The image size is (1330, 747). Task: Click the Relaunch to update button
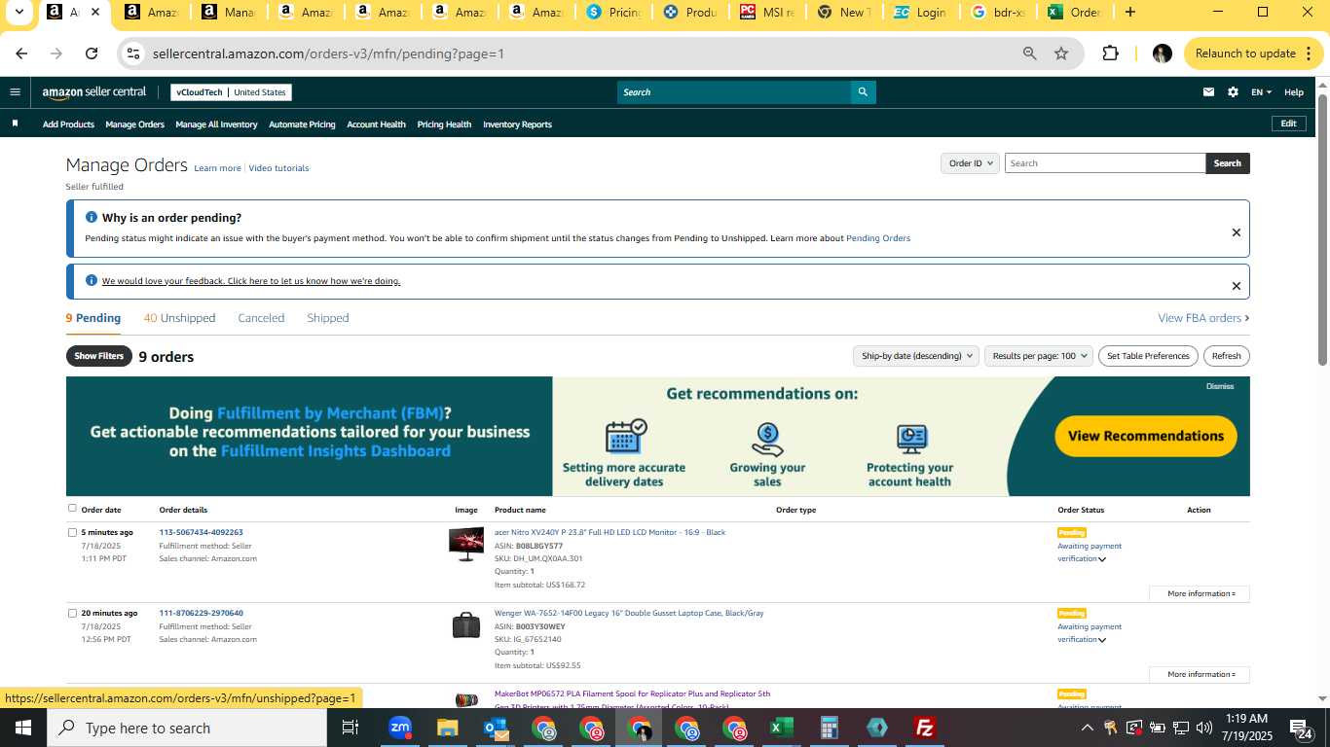(1254, 53)
